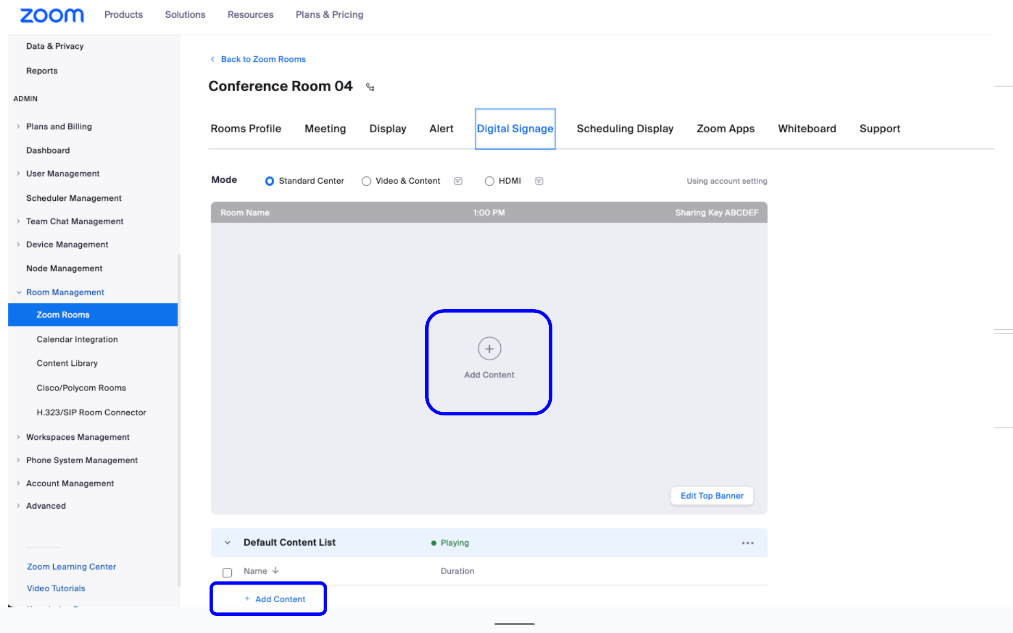Select HDMI mode
The image size is (1013, 633).
pyautogui.click(x=489, y=181)
